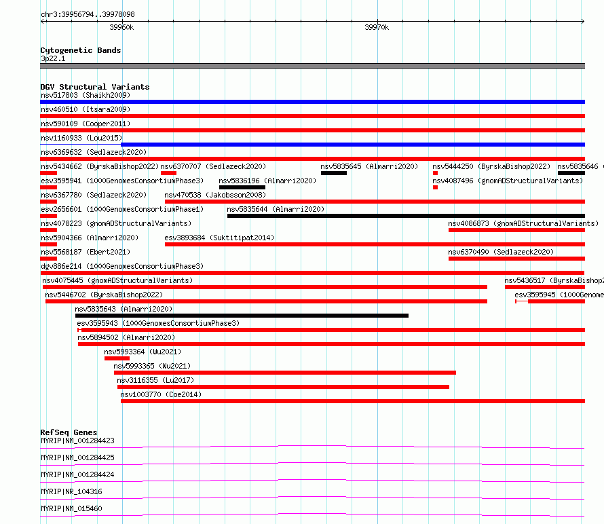
Task: Click the nsv1160933 (Lou2015) variant label
Action: click(x=81, y=138)
